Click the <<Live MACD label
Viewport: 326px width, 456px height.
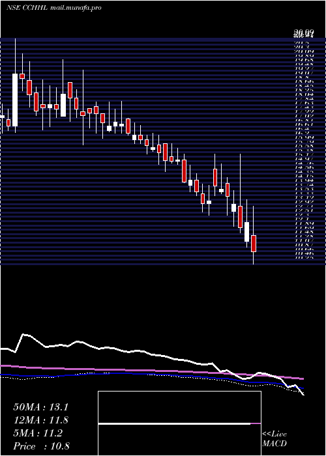(274, 438)
